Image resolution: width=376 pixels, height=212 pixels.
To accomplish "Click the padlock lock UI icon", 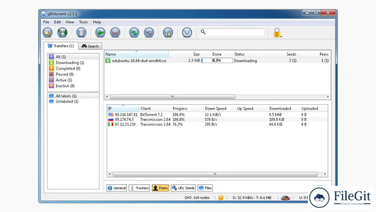I will coord(277,32).
